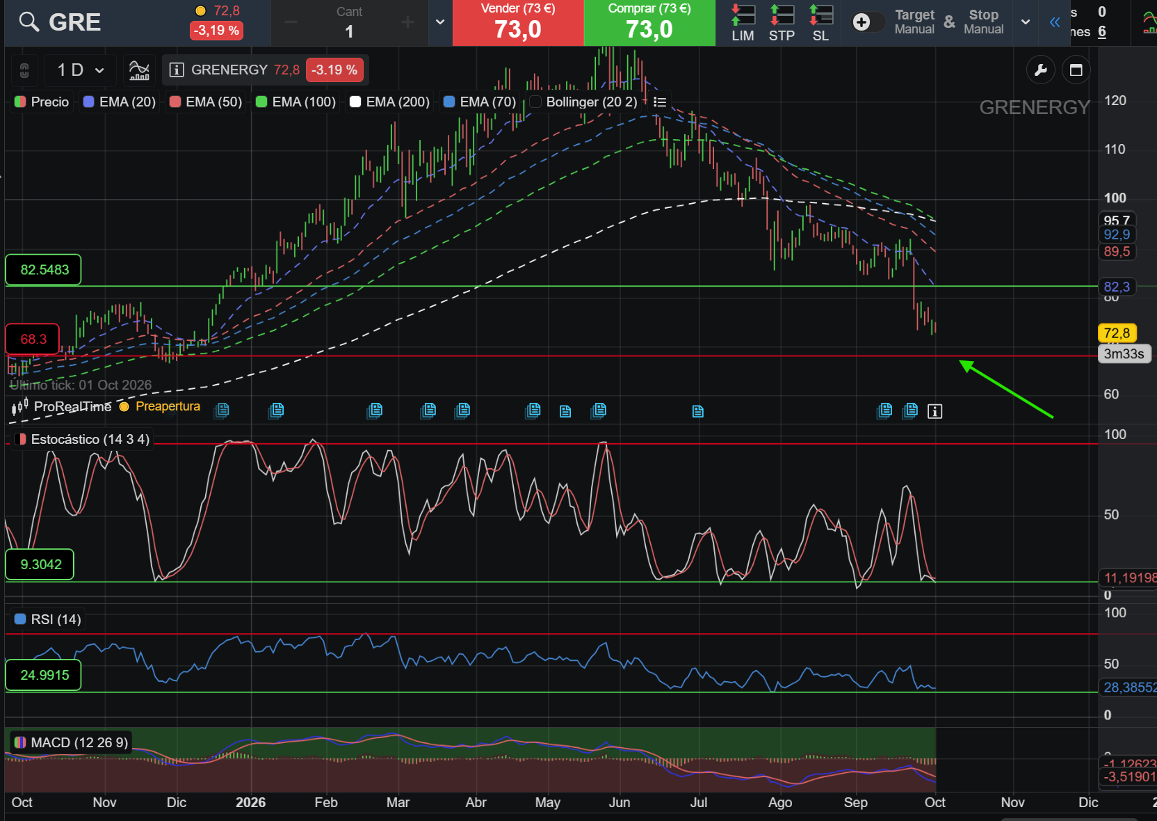Click the round plus add-order icon

(861, 22)
